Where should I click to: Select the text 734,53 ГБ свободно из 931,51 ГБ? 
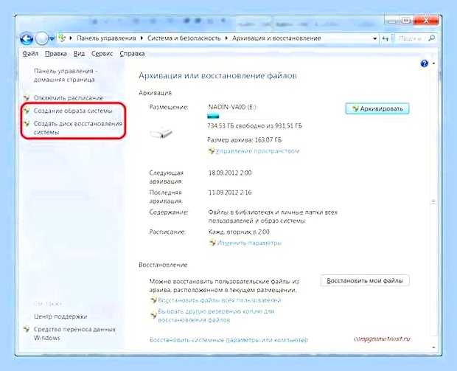(x=255, y=126)
